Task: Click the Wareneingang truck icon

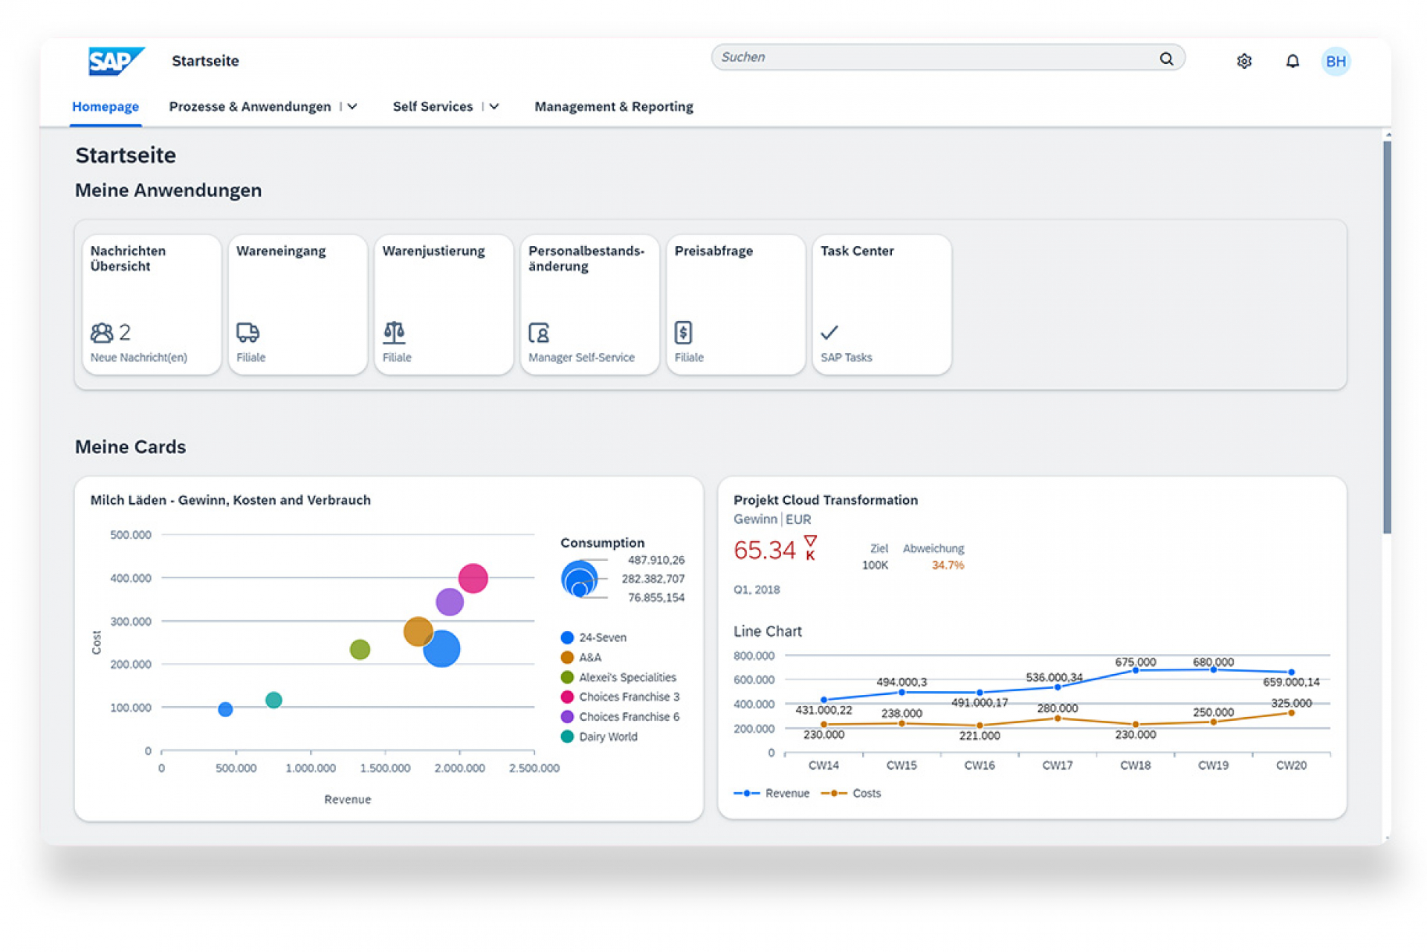Action: [247, 331]
